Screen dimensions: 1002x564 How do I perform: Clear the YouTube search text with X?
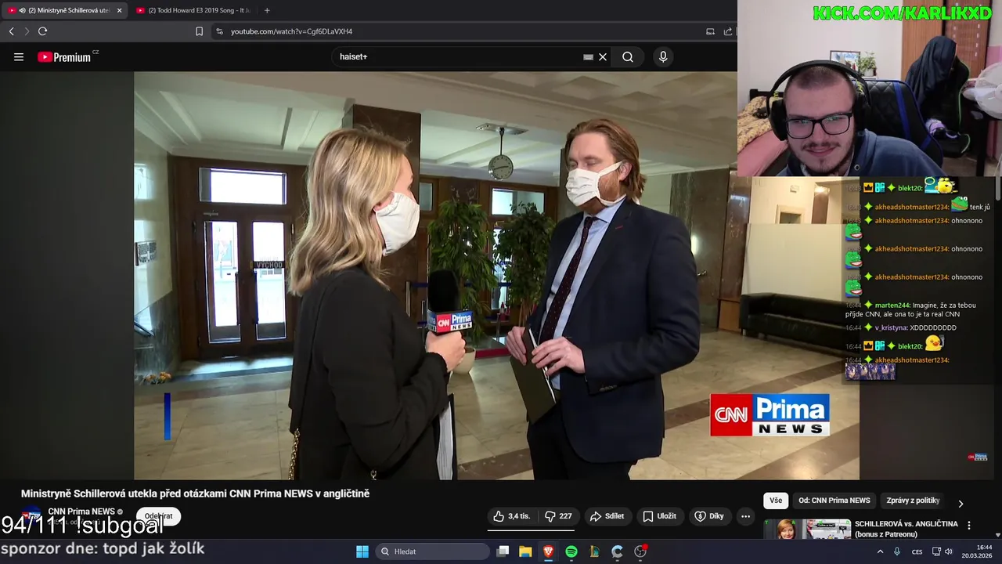click(x=603, y=56)
